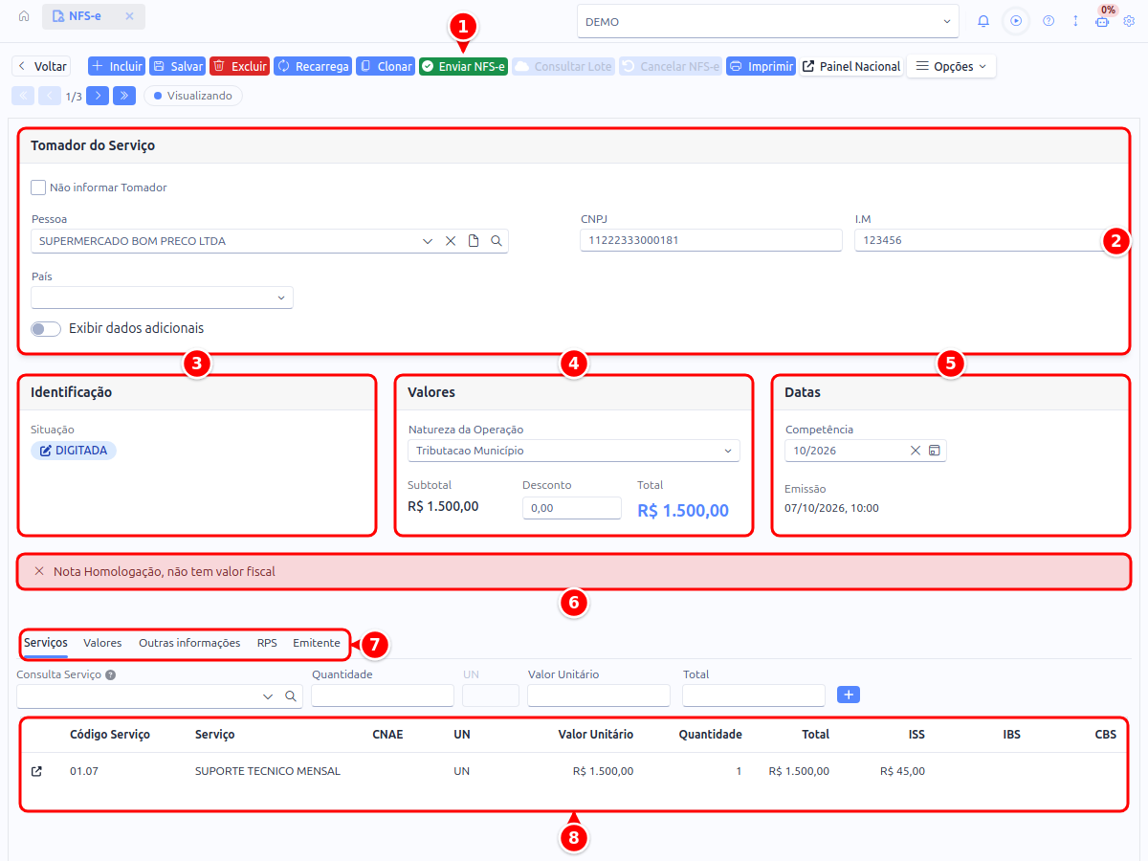Screen dimensions: 1148x861
Task: Open the Outras informações tab
Action: pyautogui.click(x=189, y=643)
